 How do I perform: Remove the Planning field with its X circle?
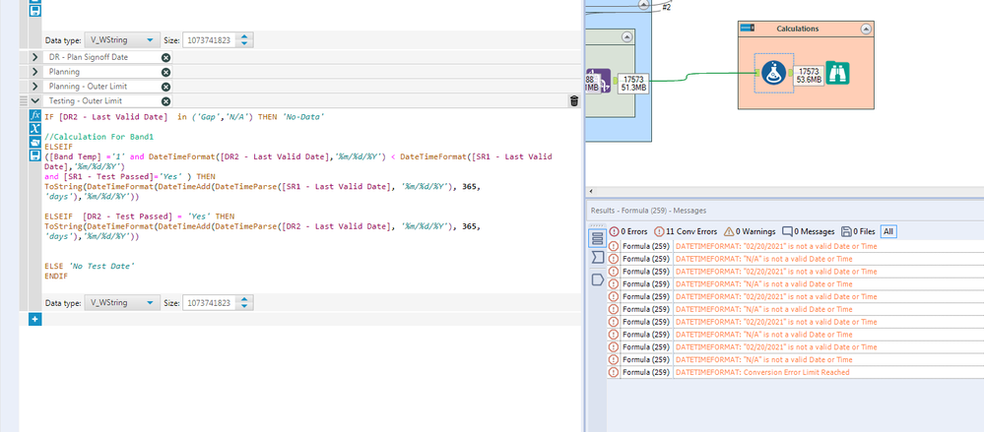pyautogui.click(x=165, y=72)
